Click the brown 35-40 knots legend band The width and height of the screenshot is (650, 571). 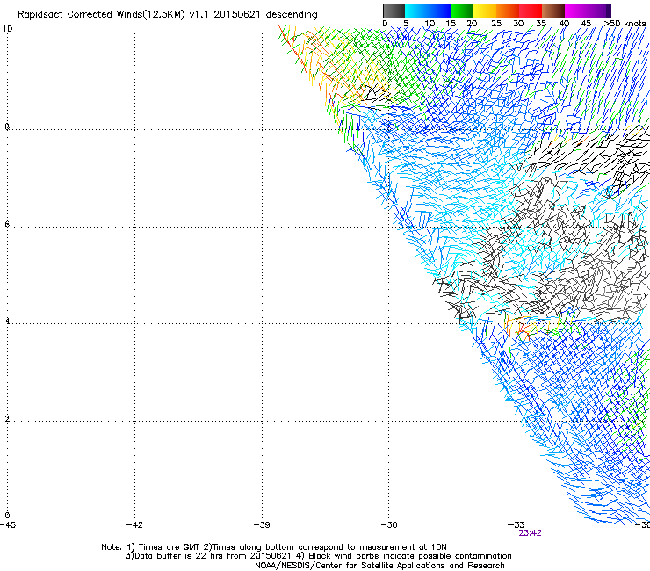[553, 11]
